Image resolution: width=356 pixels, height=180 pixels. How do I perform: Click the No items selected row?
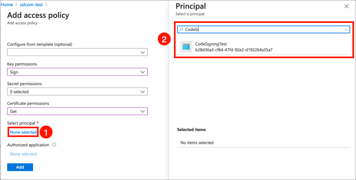[197, 143]
